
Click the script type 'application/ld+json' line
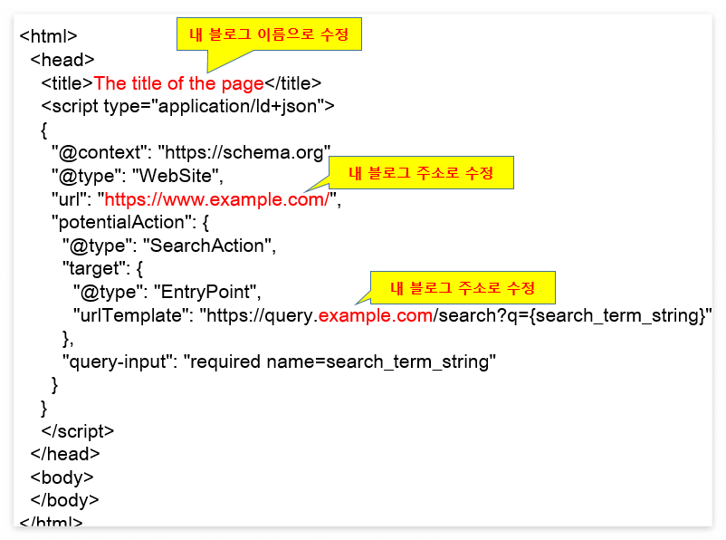[x=187, y=107]
